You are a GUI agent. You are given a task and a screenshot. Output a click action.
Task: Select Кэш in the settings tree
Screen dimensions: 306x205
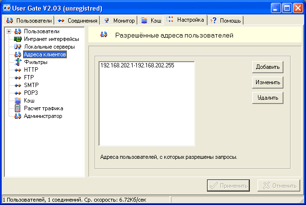[29, 101]
